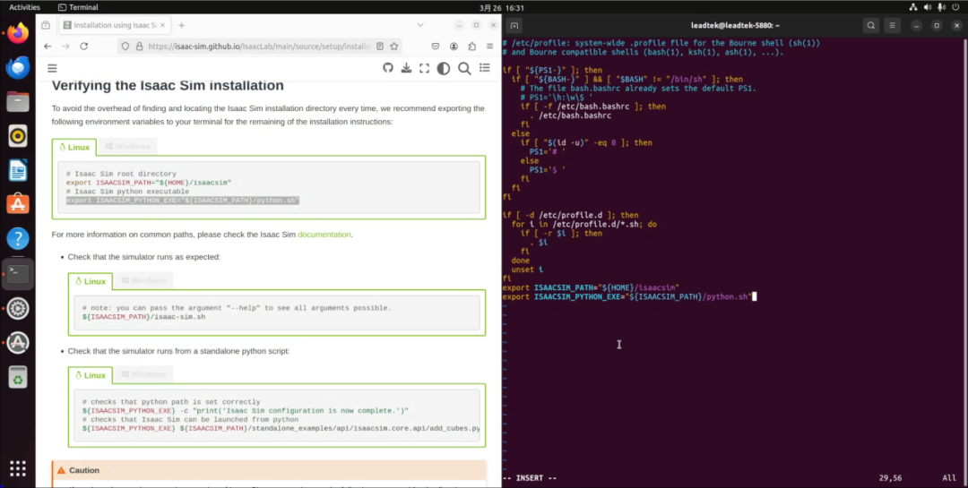Open Files from the dock

(18, 101)
